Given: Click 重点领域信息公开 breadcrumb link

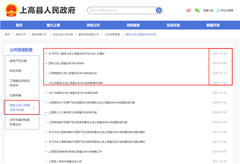Looking at the screenshot, I should coord(89,34).
